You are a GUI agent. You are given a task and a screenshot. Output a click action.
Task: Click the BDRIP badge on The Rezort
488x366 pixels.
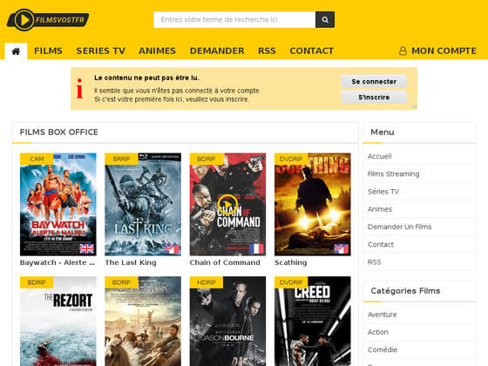tap(37, 282)
